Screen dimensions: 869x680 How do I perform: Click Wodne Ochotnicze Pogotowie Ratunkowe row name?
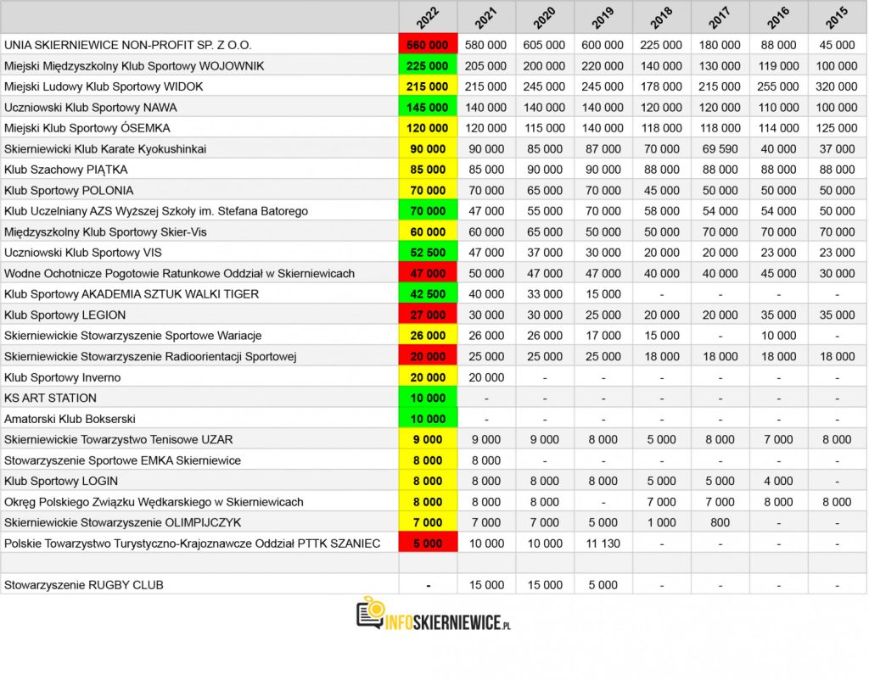click(x=179, y=274)
